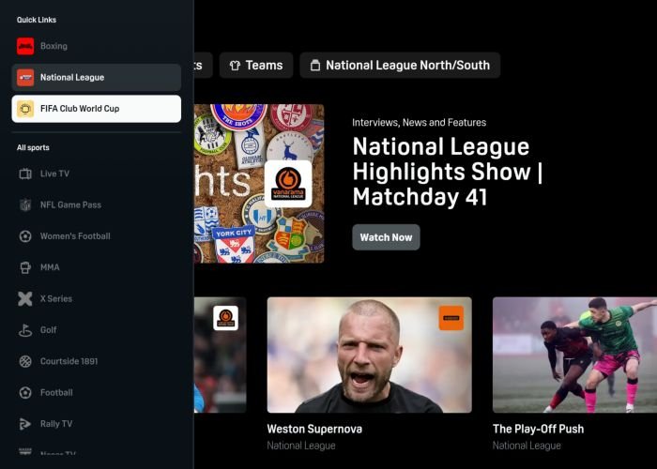This screenshot has width=657, height=469.
Task: Click the X Series icon
Action: [x=25, y=298]
